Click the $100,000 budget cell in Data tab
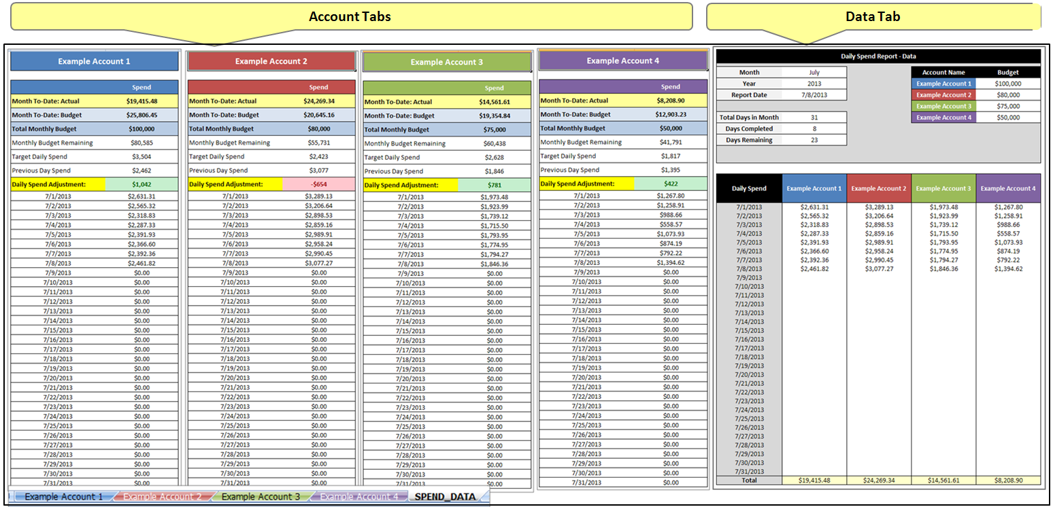 [1008, 84]
